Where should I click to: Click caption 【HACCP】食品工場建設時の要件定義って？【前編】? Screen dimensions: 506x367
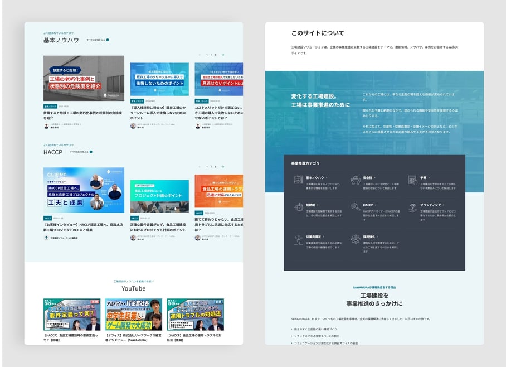[71, 337]
